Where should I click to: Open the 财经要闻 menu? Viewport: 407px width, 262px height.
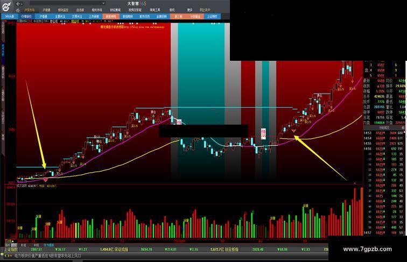point(115,10)
